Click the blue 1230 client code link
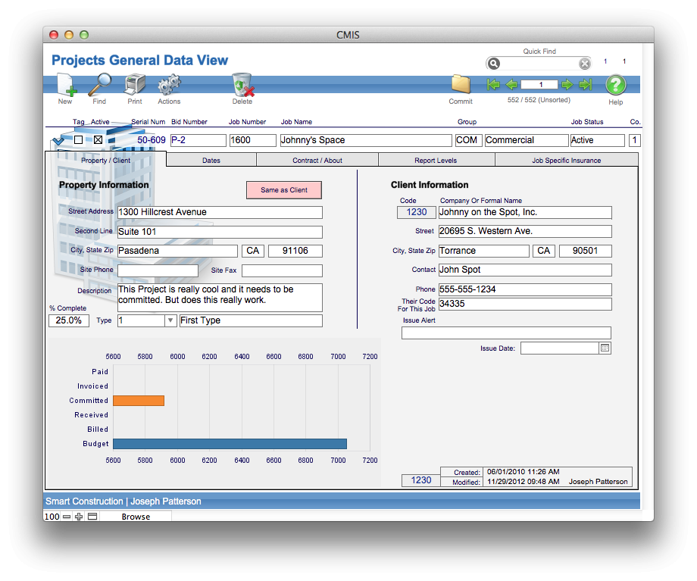The image size is (697, 581). point(416,212)
